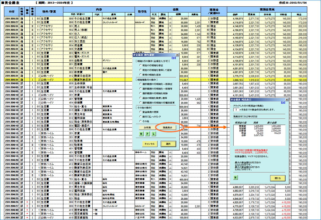The height and width of the screenshot is (220, 321).
Task: Click the 備考 sub-header
Action: [114, 14]
